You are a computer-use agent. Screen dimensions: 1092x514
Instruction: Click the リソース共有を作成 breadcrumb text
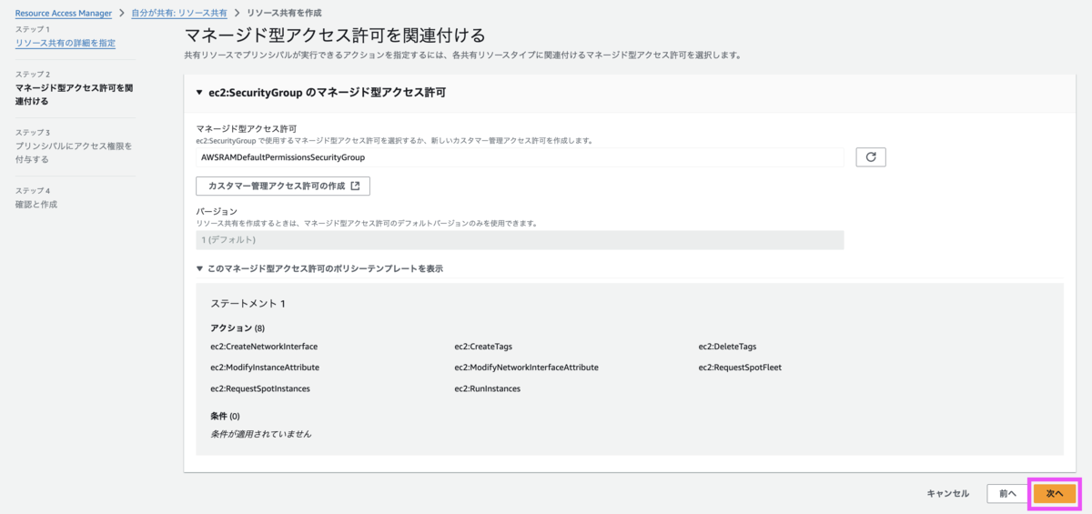tap(284, 14)
